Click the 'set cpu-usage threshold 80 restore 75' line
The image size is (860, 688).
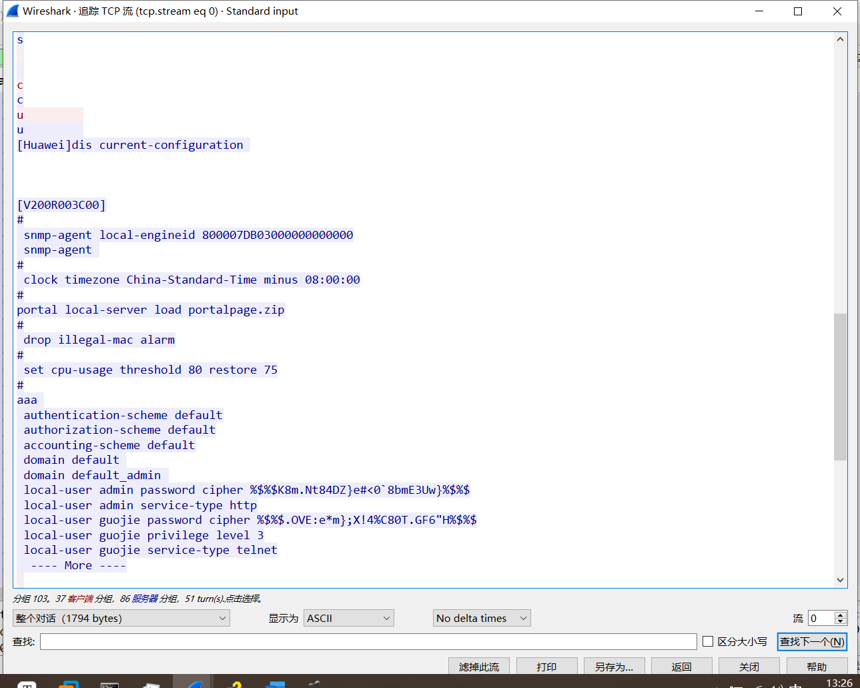coord(150,370)
